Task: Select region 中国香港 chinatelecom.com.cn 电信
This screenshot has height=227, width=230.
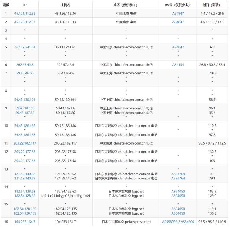Action: [x=126, y=143]
